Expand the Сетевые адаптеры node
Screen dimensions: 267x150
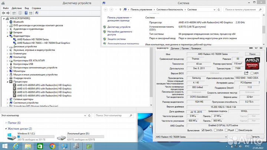click(8, 99)
